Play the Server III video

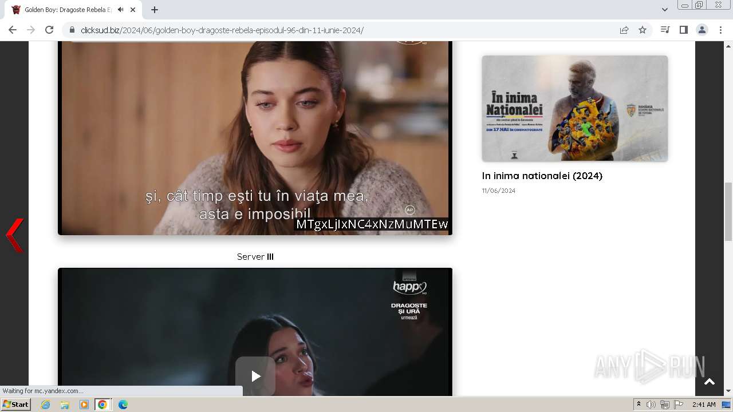pyautogui.click(x=255, y=376)
